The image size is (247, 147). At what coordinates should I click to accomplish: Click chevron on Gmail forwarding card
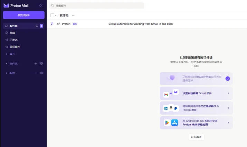click(x=228, y=93)
